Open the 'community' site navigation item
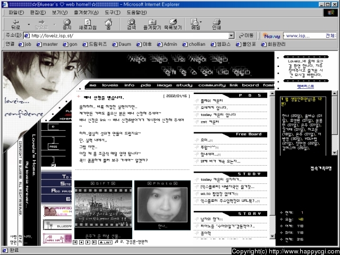Screen dimensions: 340x255 point(212,85)
